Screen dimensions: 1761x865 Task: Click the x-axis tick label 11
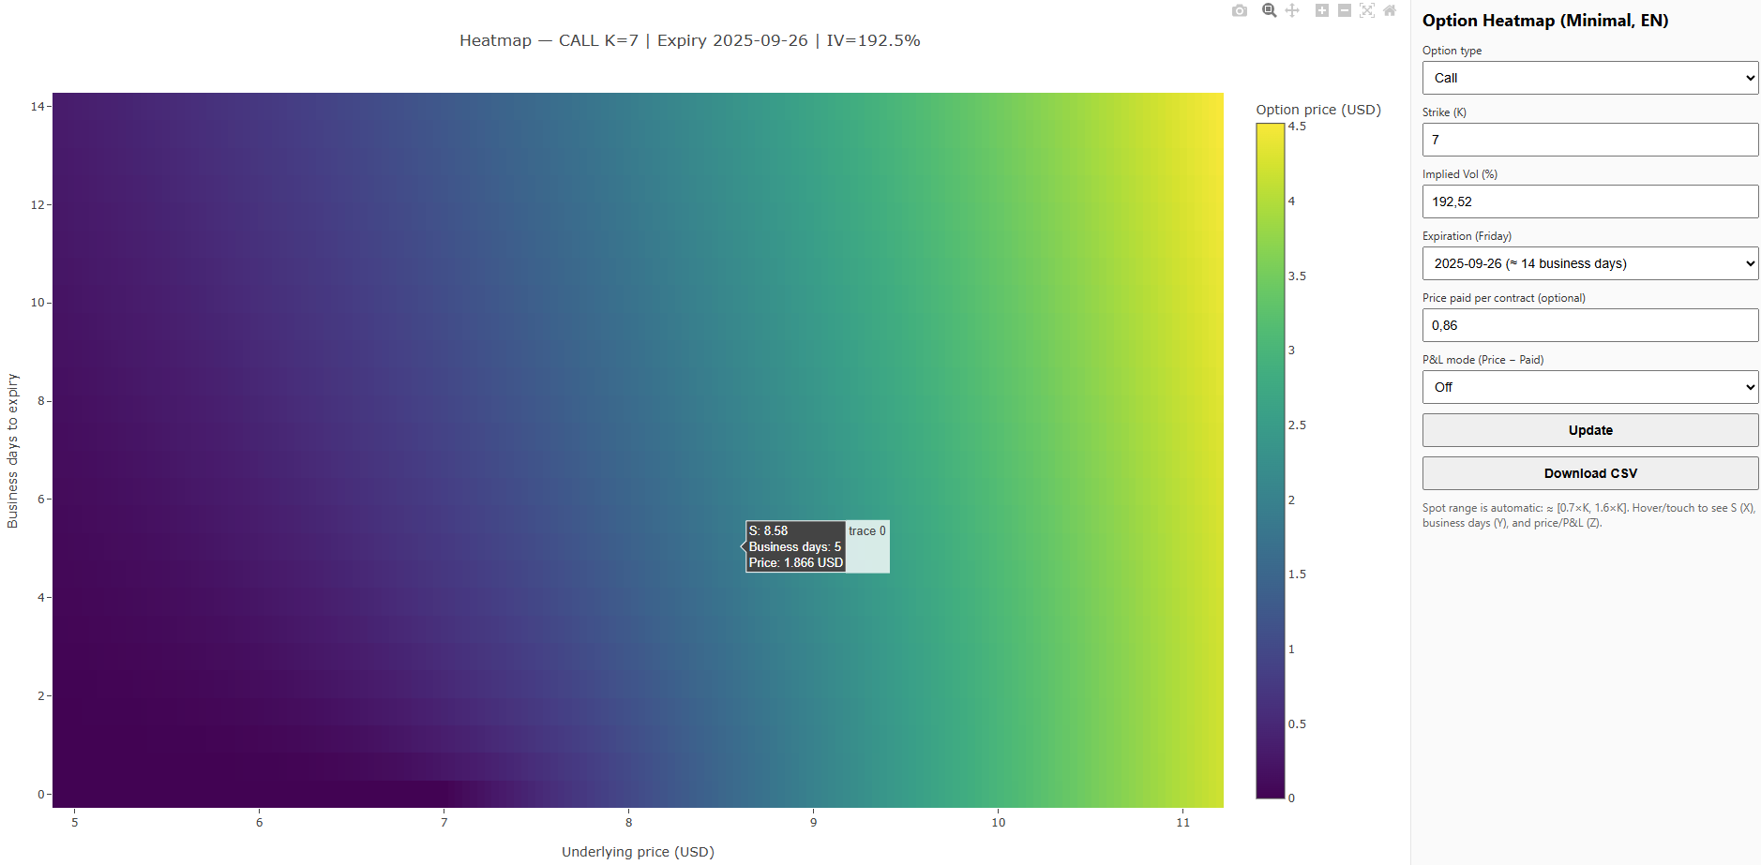[x=1183, y=823]
